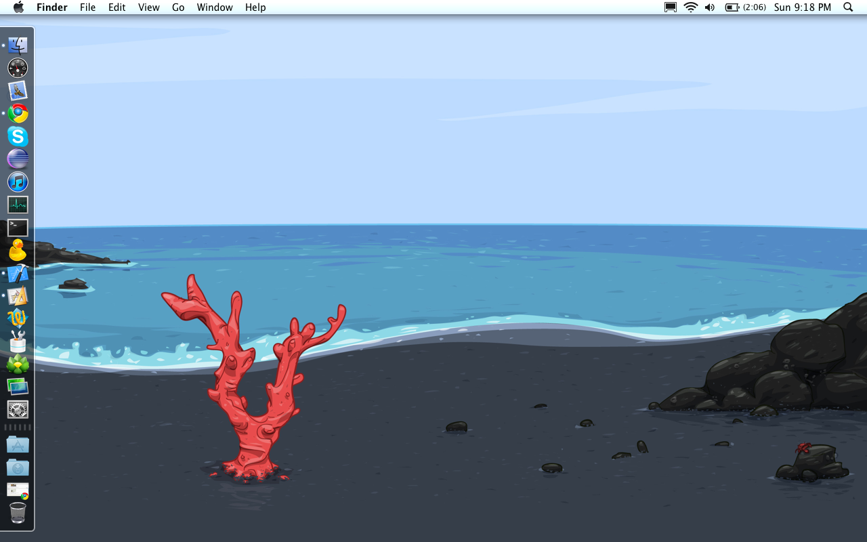Screen dimensions: 867x542
Task: Open the green lotus app icon
Action: point(18,364)
